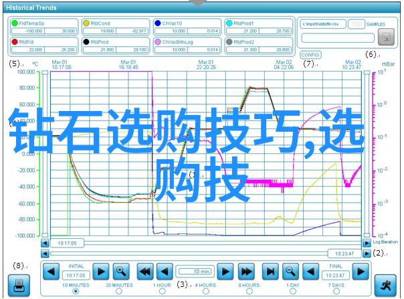Click the SAMPLES count input field

pyautogui.click(x=357, y=24)
